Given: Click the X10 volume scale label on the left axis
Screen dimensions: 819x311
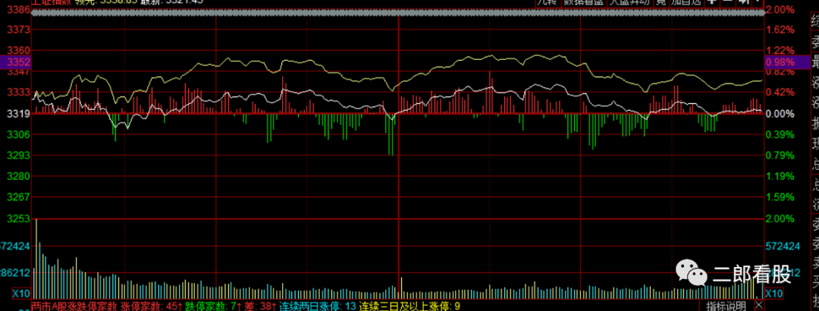Looking at the screenshot, I should pyautogui.click(x=21, y=293).
